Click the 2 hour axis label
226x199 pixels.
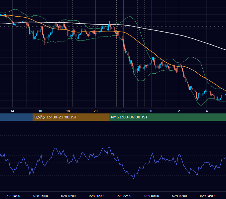coord(179,111)
